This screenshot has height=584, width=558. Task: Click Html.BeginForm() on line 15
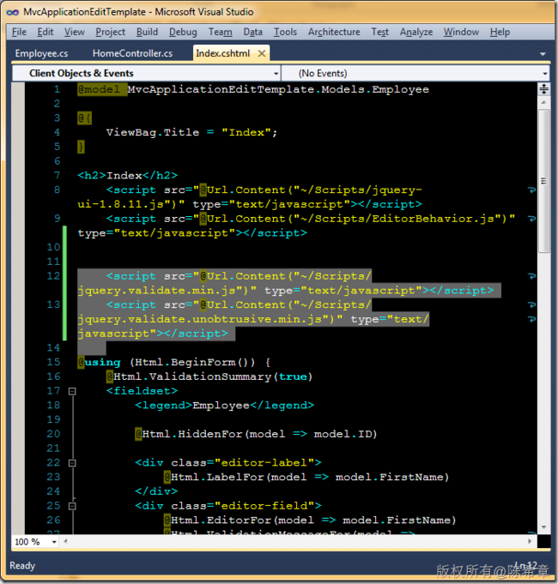pyautogui.click(x=194, y=362)
